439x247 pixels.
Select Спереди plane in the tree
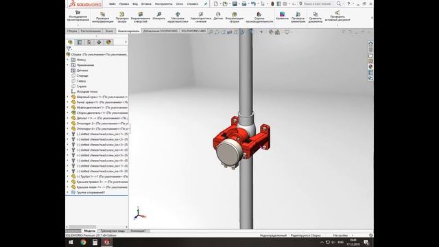point(82,75)
